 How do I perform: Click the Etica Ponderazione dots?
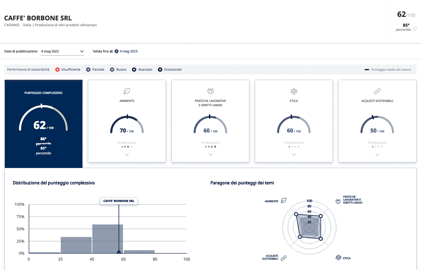coord(294,147)
